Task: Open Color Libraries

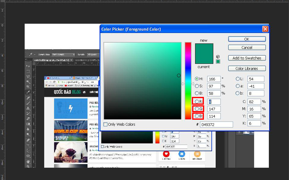Action: pyautogui.click(x=247, y=68)
